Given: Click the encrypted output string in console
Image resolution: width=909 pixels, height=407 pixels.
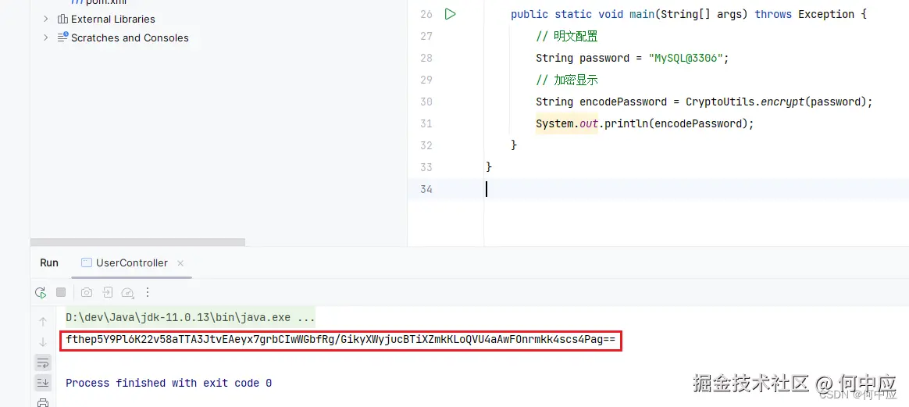Looking at the screenshot, I should click(340, 340).
